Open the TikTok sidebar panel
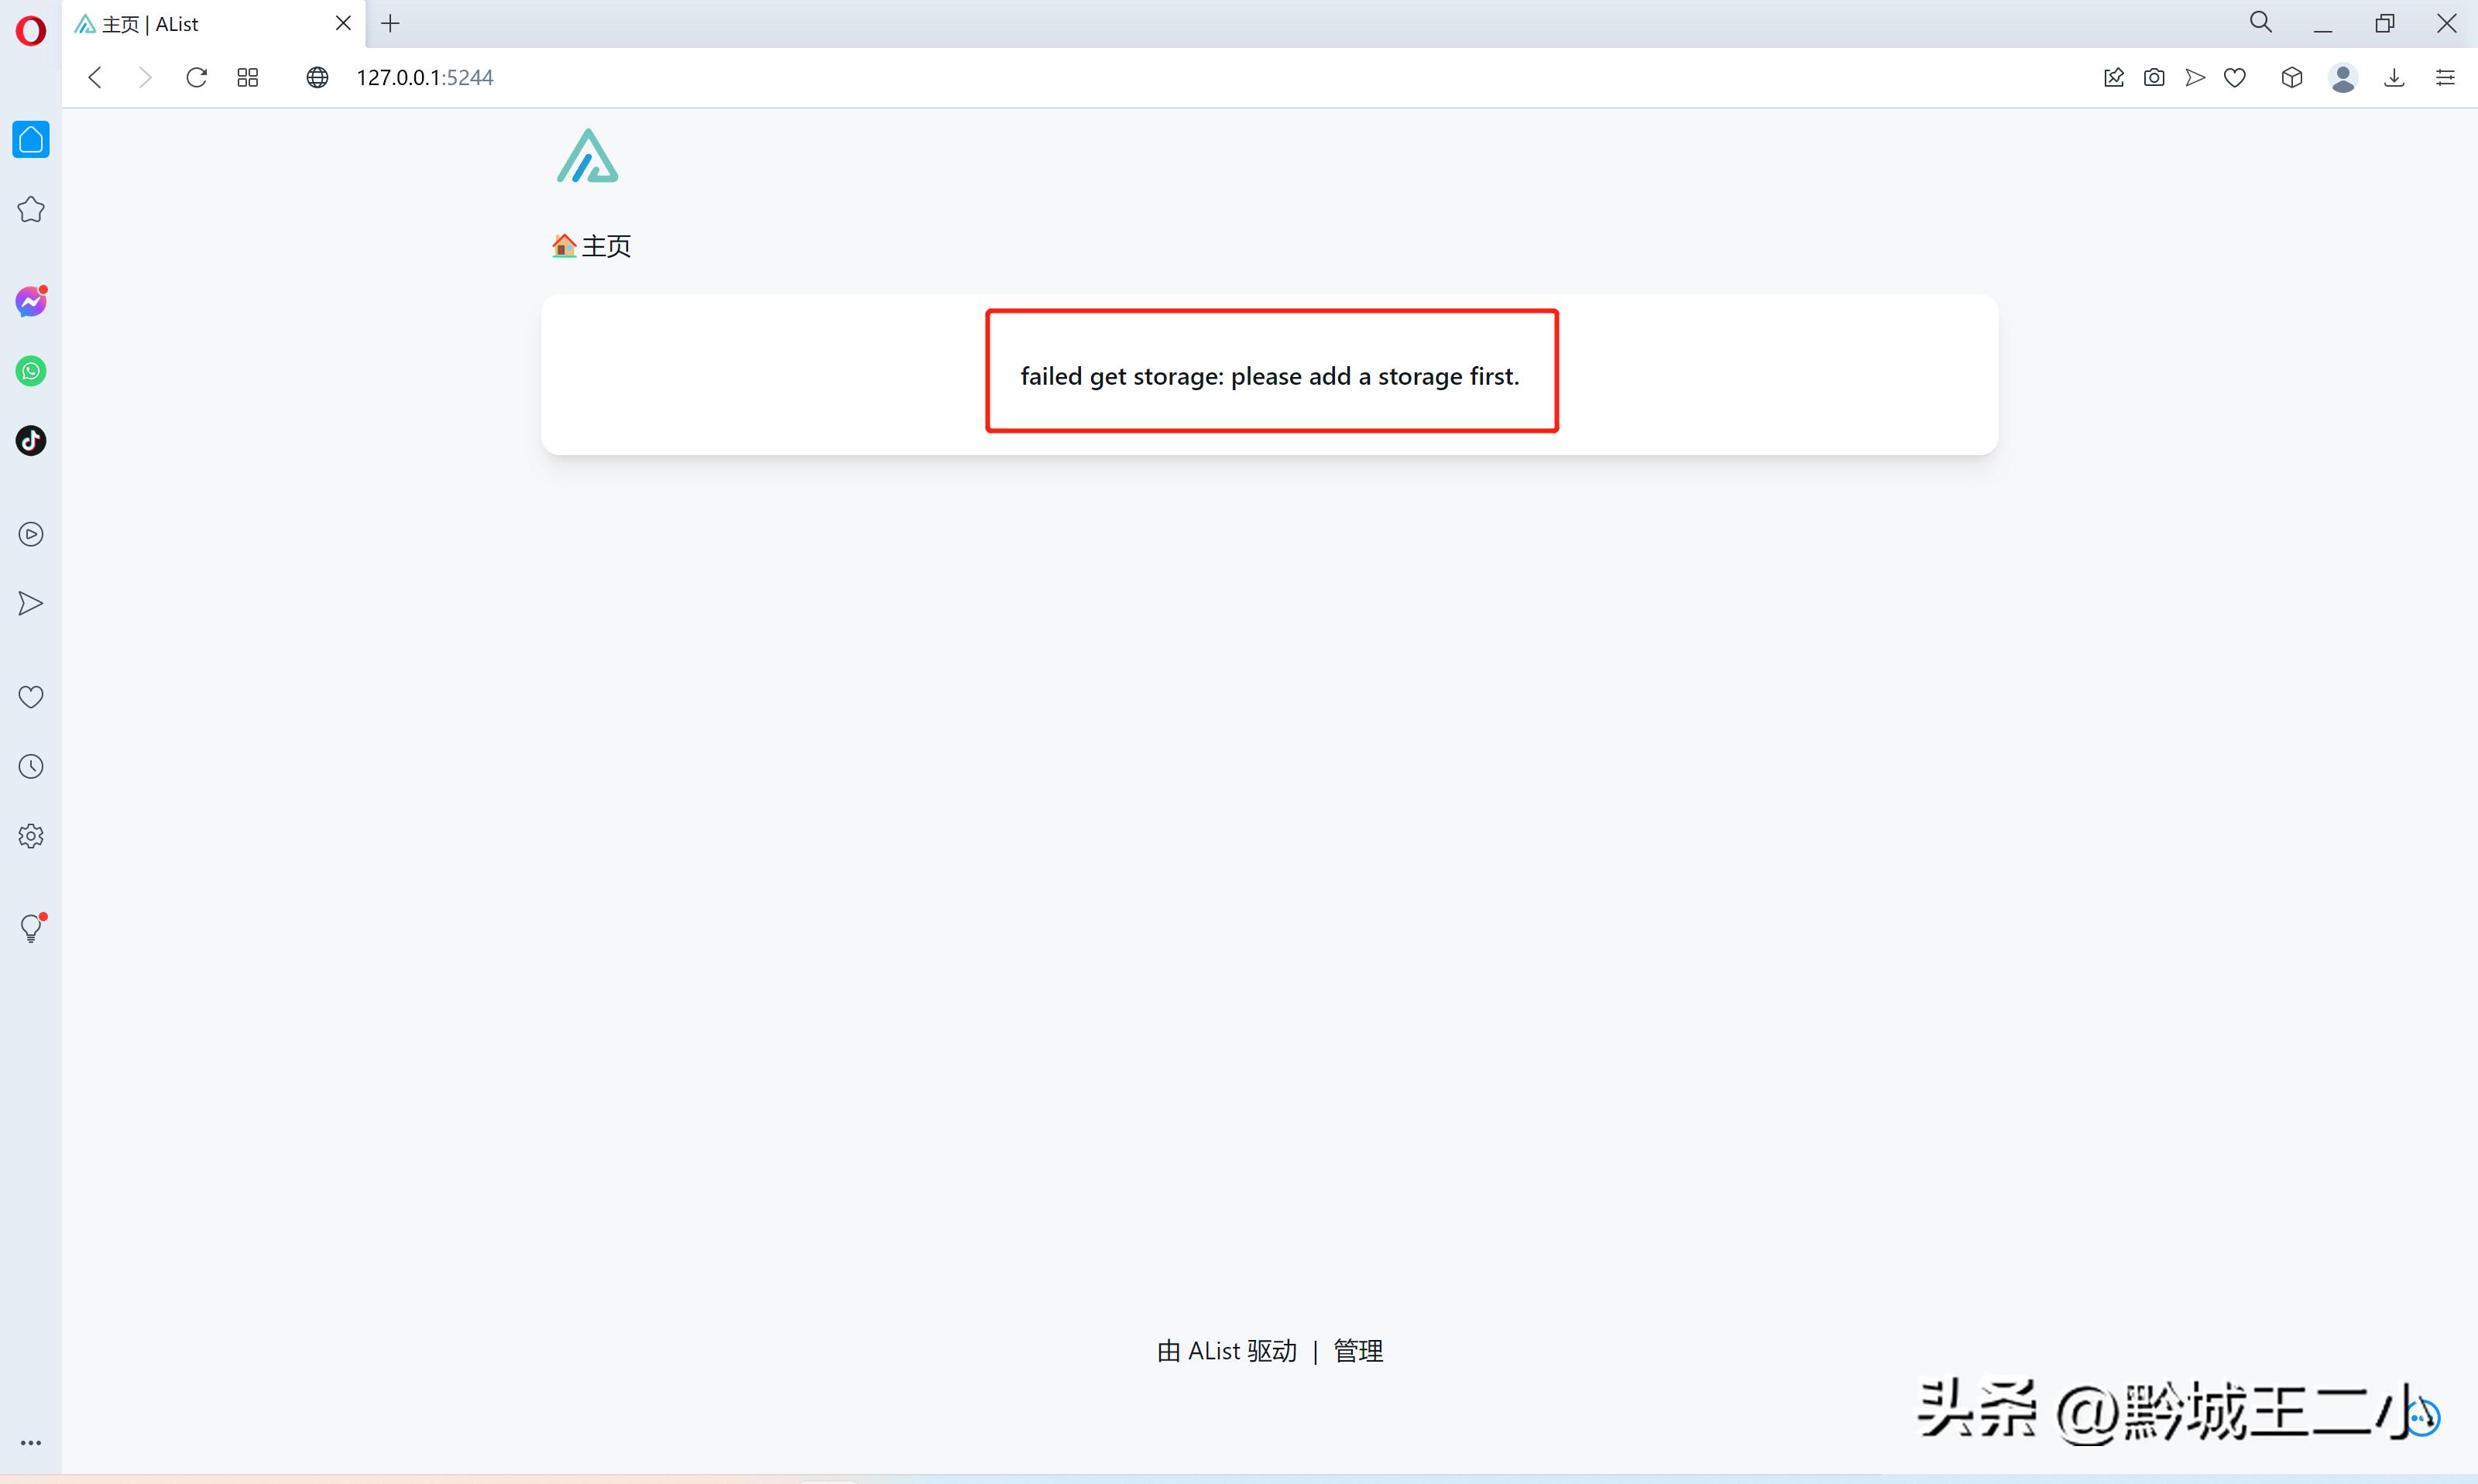This screenshot has height=1484, width=2478. pyautogui.click(x=30, y=440)
